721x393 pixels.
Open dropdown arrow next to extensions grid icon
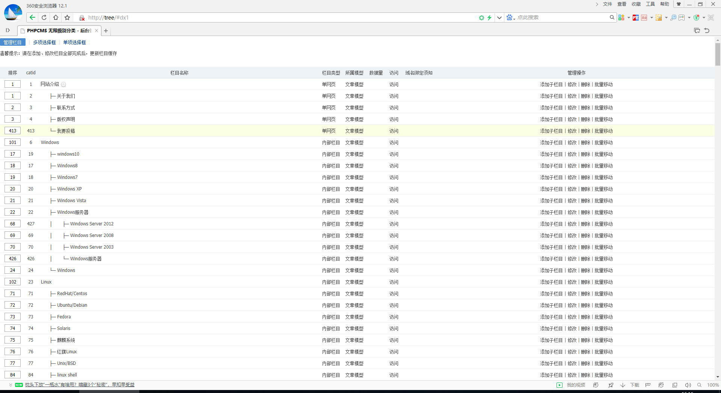(x=629, y=18)
